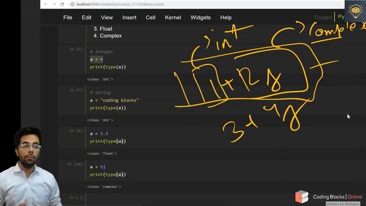Go back using browser back arrow
The width and height of the screenshot is (366, 206).
(x=46, y=4)
